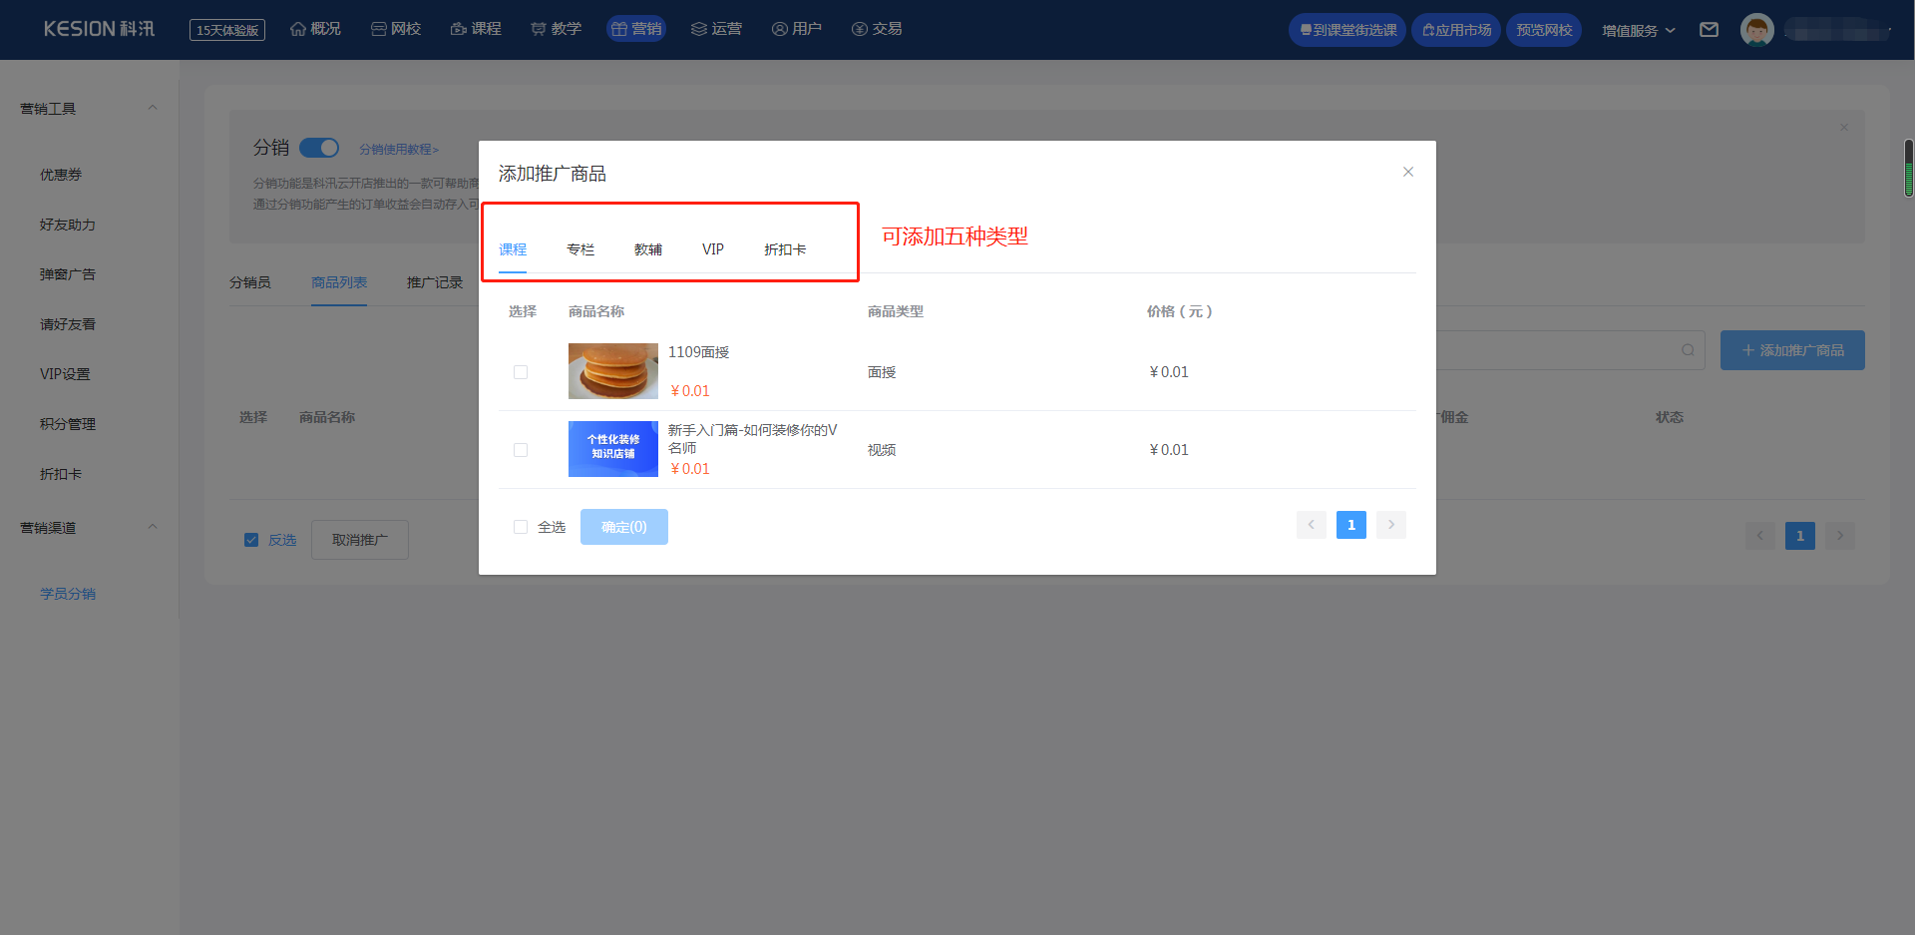Go to next page in dialog
Image resolution: width=1915 pixels, height=935 pixels.
pos(1391,525)
